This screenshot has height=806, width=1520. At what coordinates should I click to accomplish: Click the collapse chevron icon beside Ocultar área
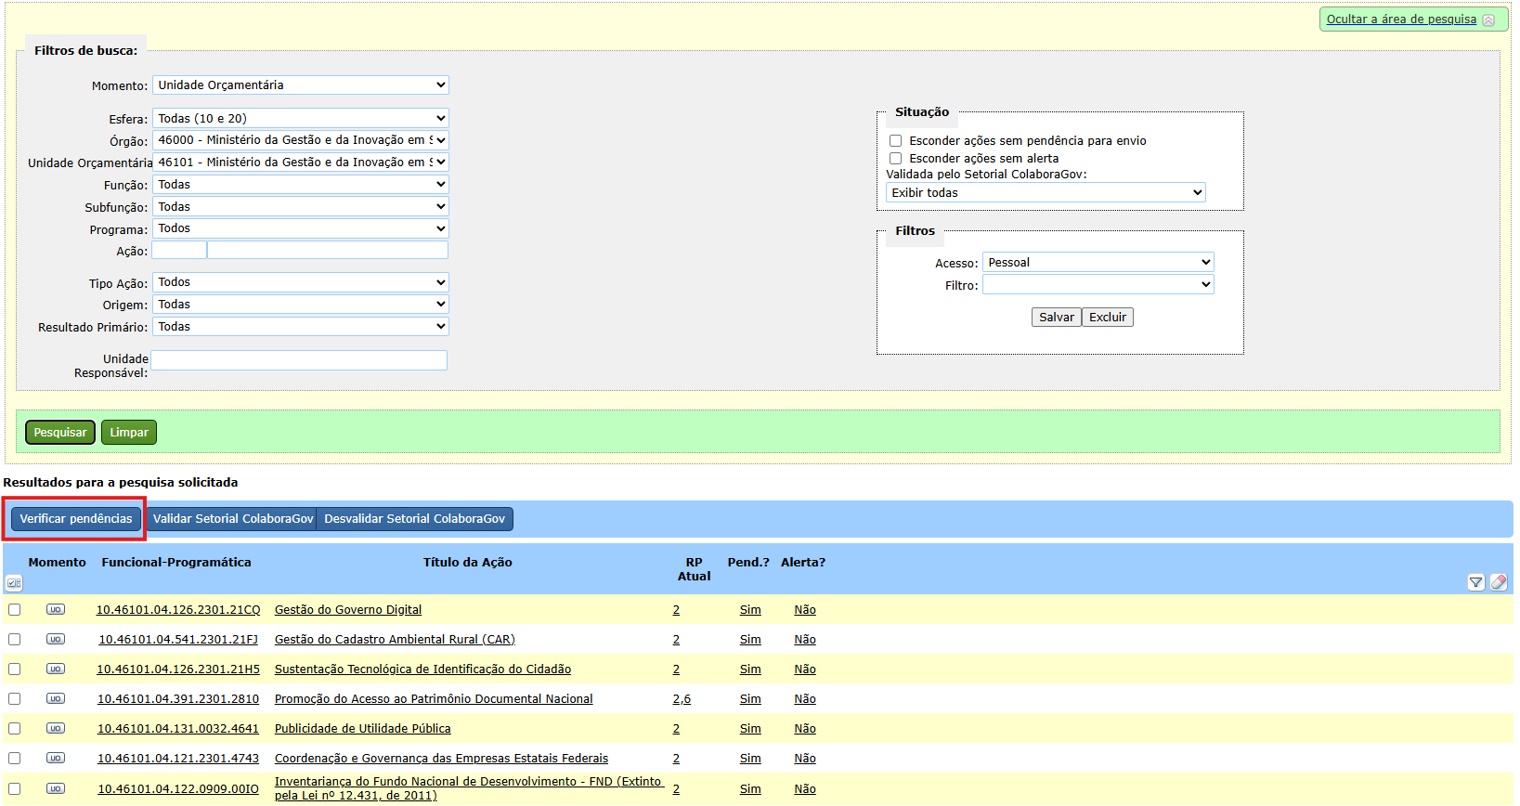click(1488, 20)
